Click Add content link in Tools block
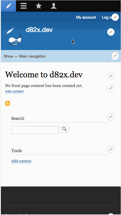Screen dimensions: 121x215 click(x=21, y=161)
